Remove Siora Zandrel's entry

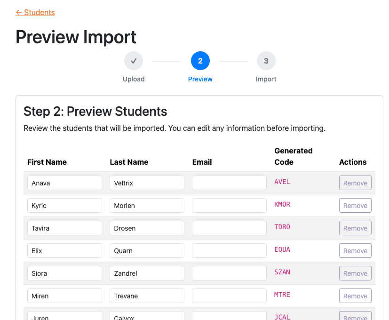click(x=355, y=273)
